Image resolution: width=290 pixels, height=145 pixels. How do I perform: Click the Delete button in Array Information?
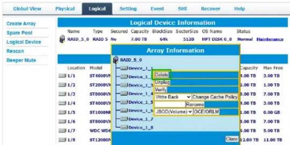(162, 75)
